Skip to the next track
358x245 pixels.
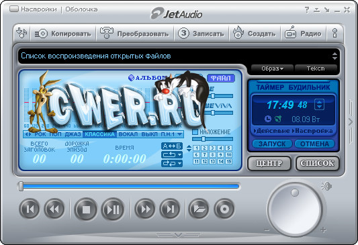(170, 209)
